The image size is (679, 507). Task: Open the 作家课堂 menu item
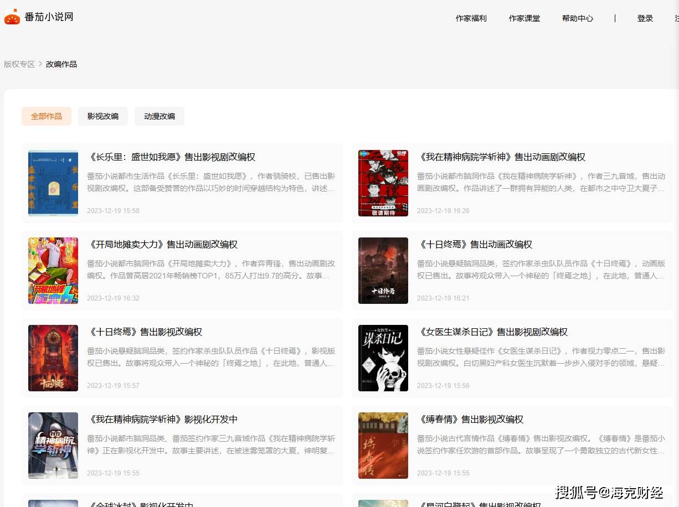[x=524, y=18]
